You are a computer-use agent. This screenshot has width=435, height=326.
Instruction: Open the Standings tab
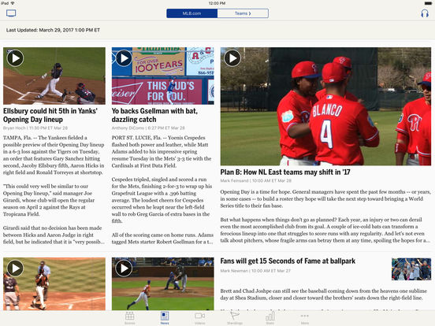(235, 318)
